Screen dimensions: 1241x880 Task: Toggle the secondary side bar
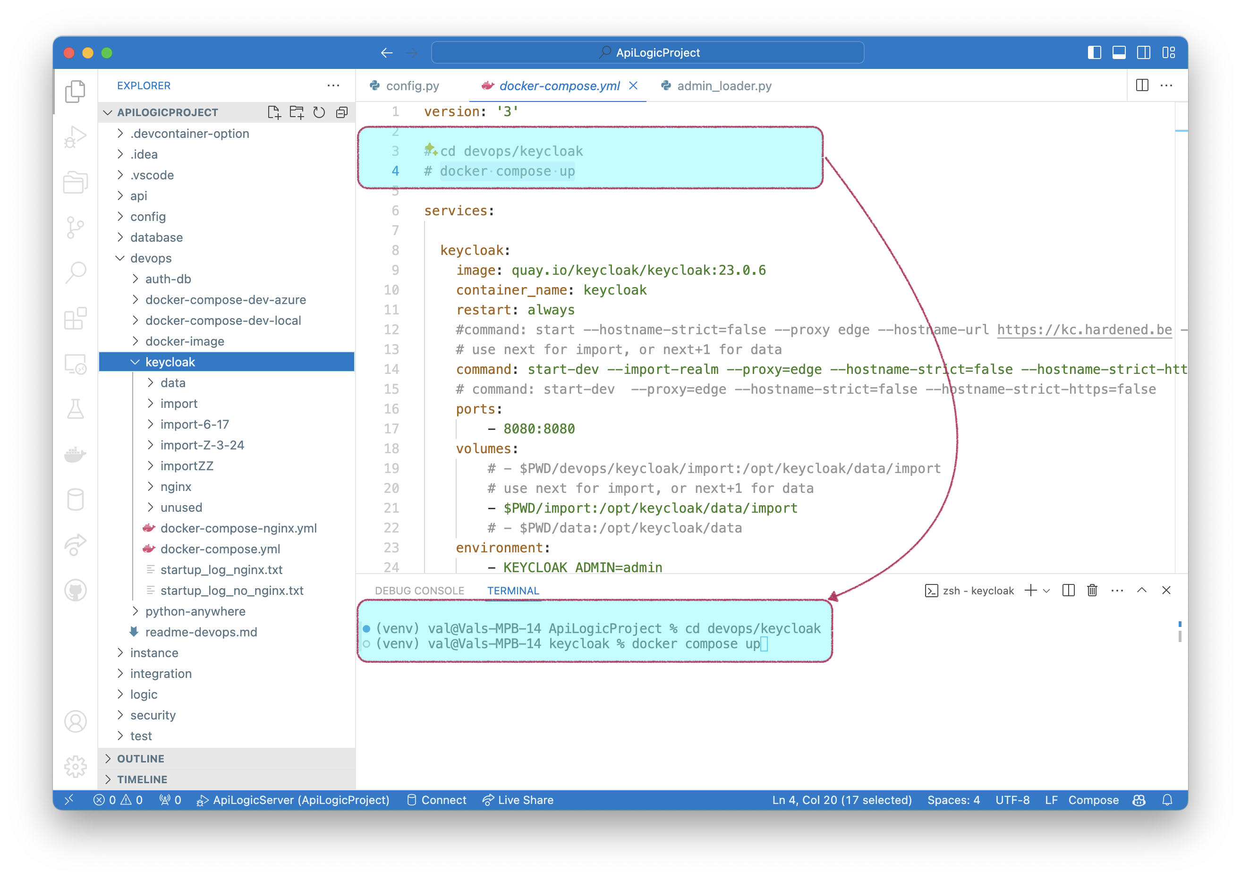coord(1143,52)
